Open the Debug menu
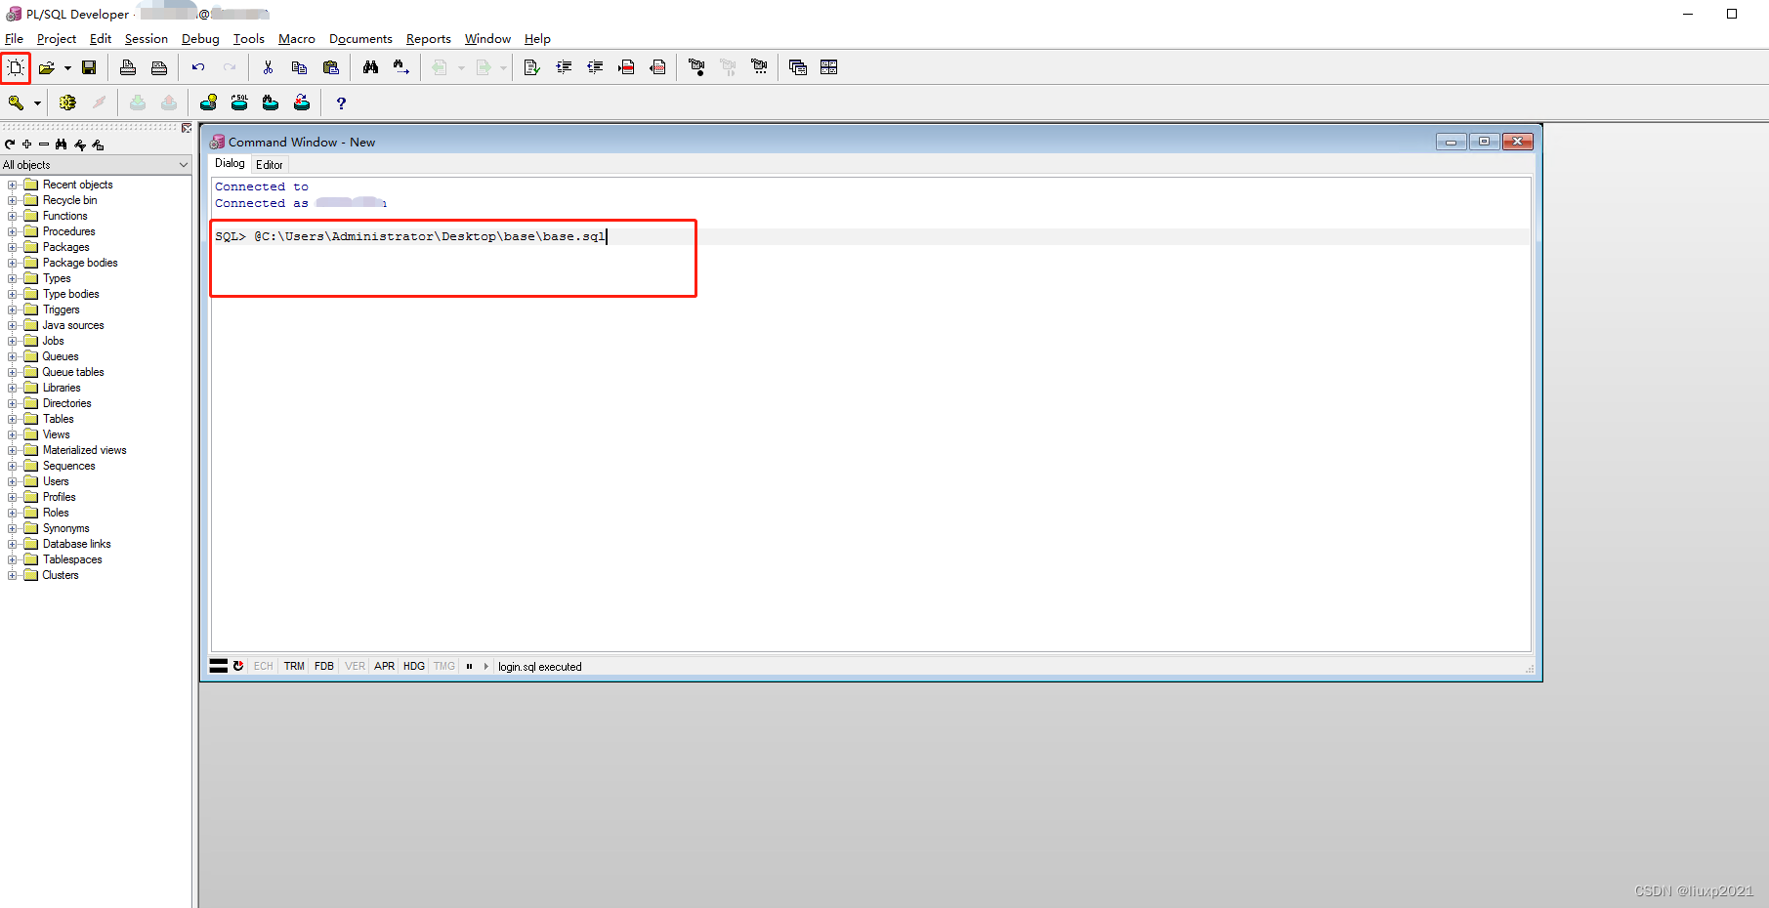1769x908 pixels. tap(200, 39)
